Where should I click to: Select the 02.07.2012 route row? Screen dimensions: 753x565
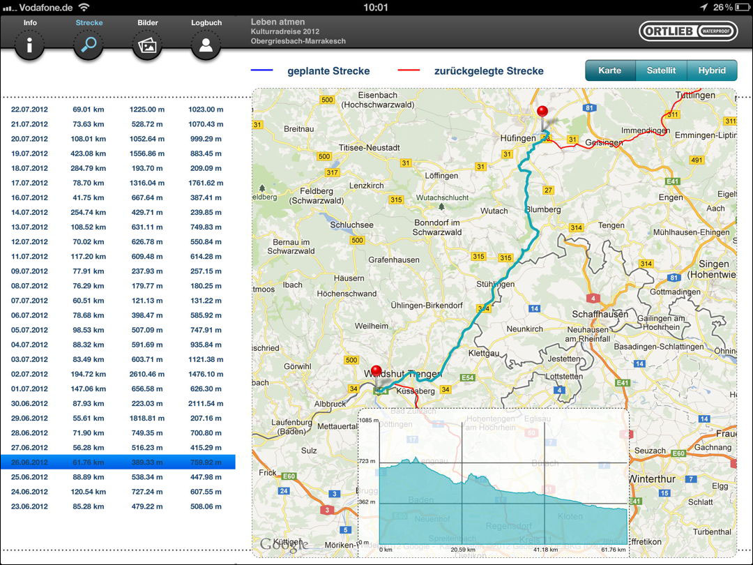tap(118, 374)
